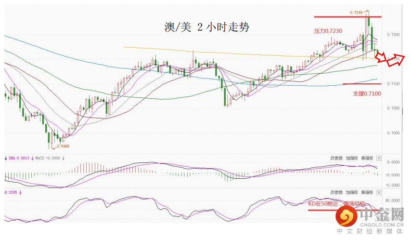Close the KD indicator panel

pos(379,192)
